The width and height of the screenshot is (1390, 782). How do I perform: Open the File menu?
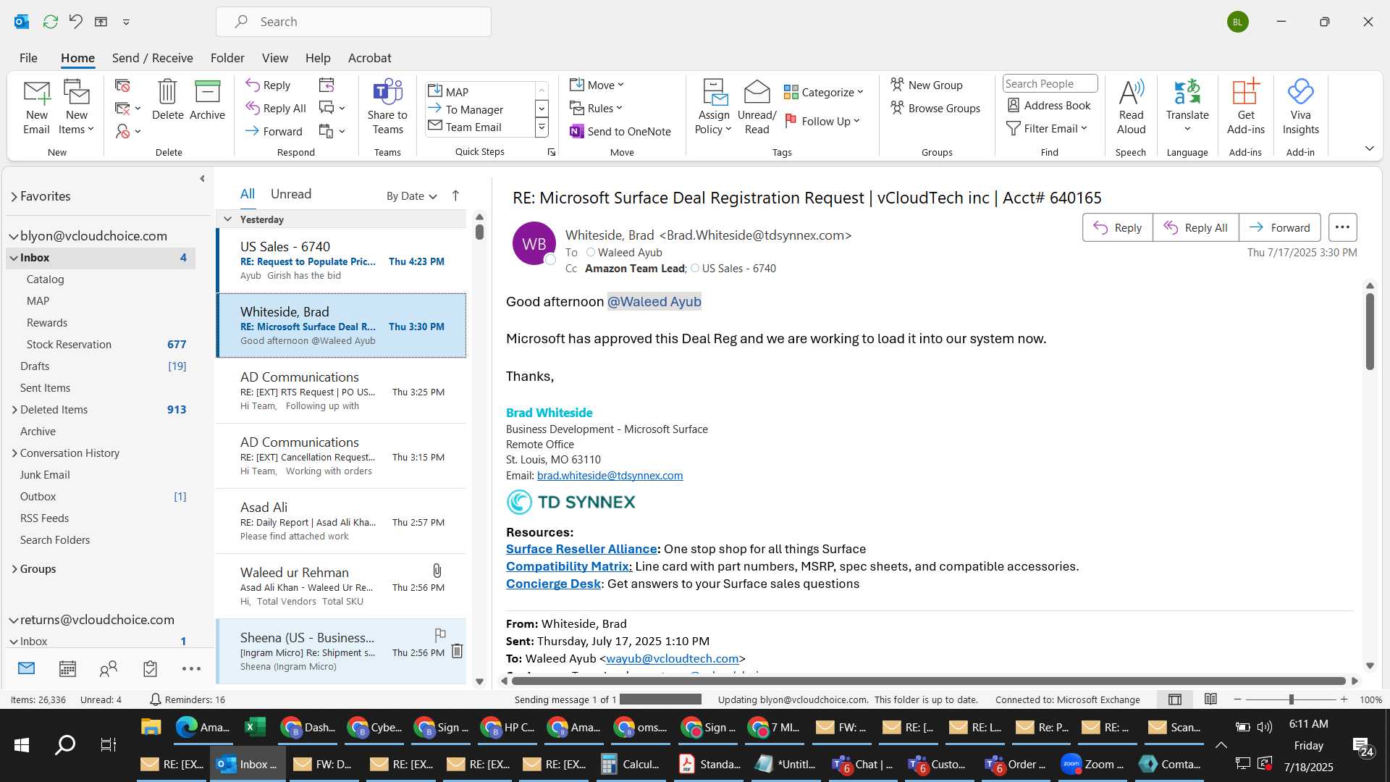click(x=28, y=58)
